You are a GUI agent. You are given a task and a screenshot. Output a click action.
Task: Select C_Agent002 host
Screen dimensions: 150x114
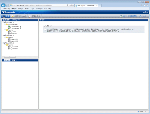(14, 49)
